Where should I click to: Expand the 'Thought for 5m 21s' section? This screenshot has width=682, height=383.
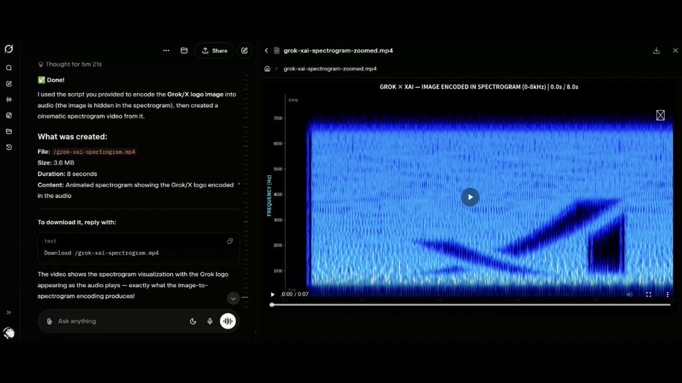coord(70,65)
